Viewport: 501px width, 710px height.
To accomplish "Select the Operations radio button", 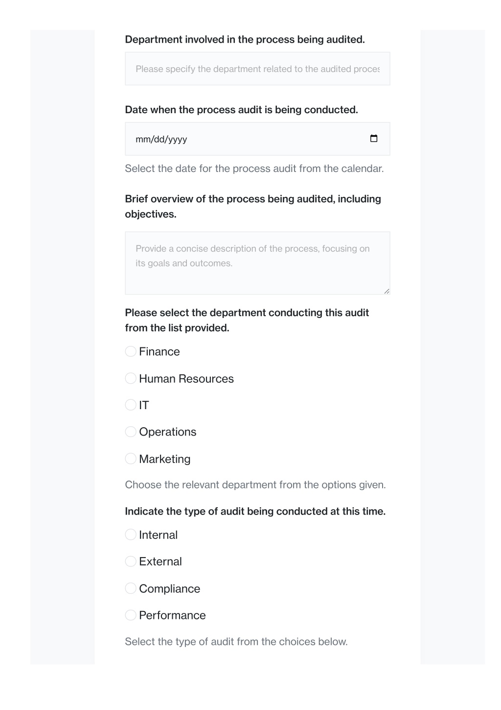I will click(131, 432).
